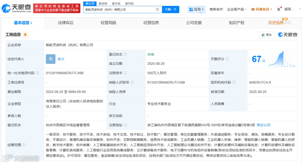Click the 有限责任公司 enterprise type value

point(75,104)
